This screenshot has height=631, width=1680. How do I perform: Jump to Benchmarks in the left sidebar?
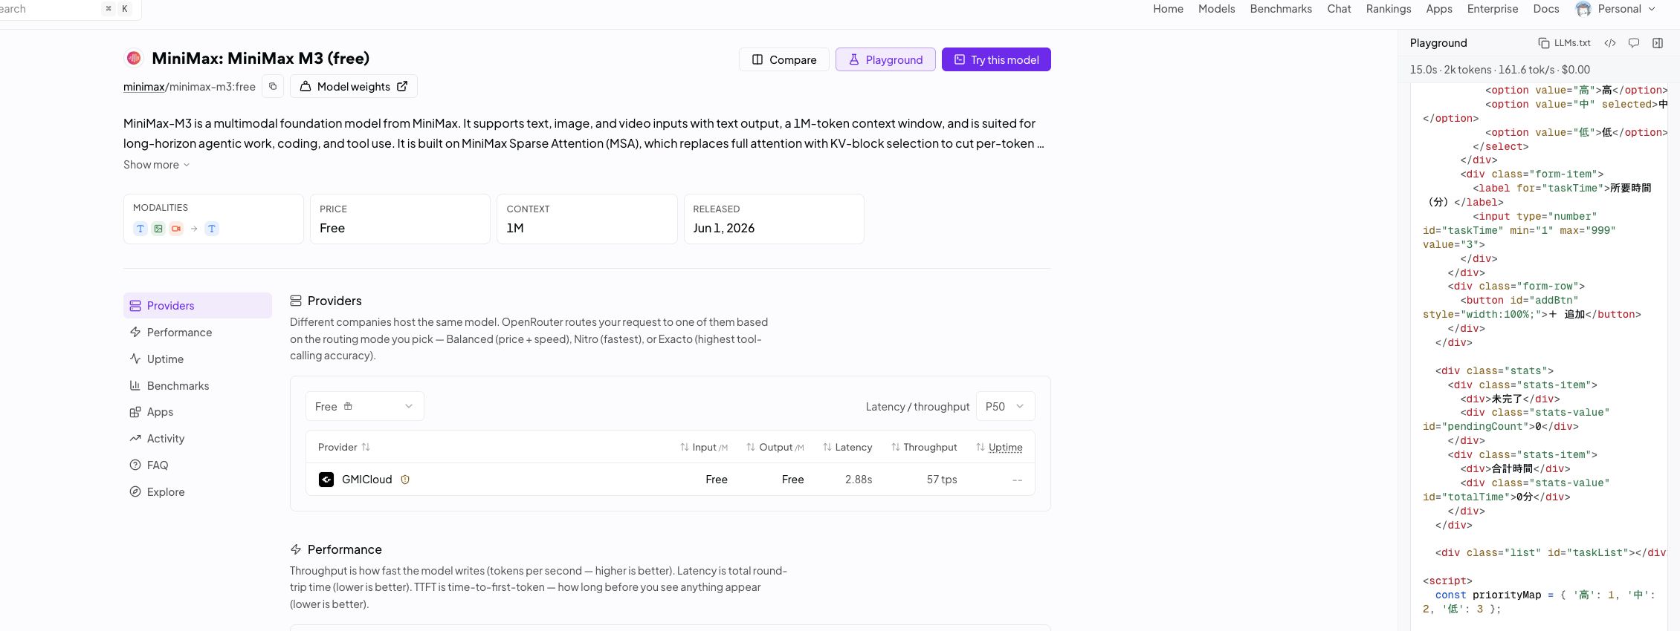click(x=198, y=386)
